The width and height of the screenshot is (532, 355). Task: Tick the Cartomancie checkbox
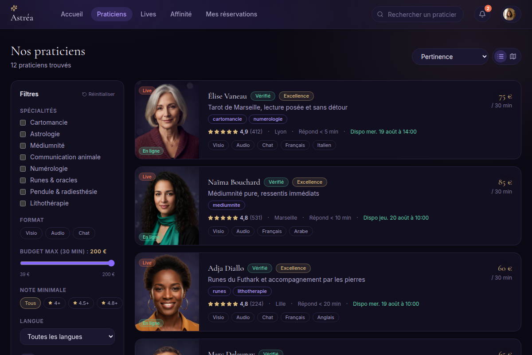[23, 122]
